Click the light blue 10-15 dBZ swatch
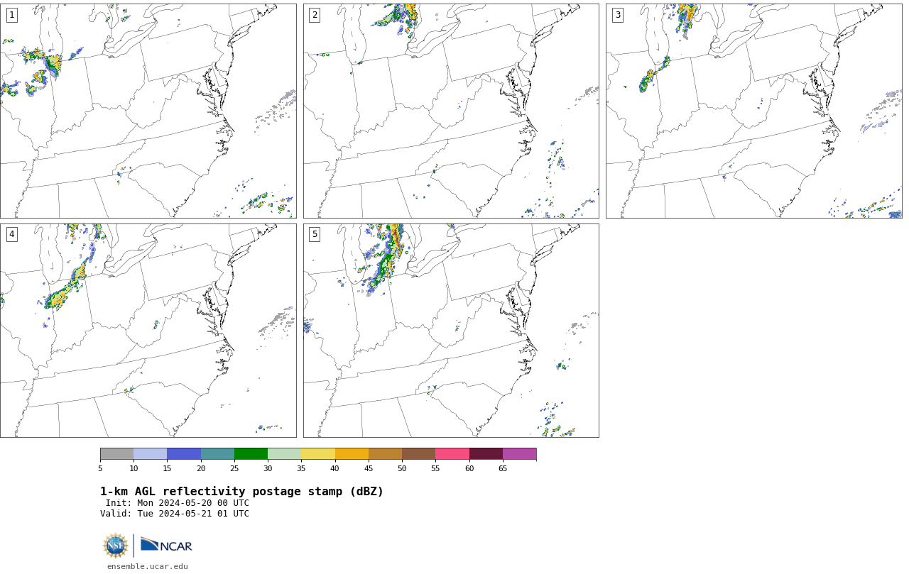909x574 pixels. tap(151, 454)
